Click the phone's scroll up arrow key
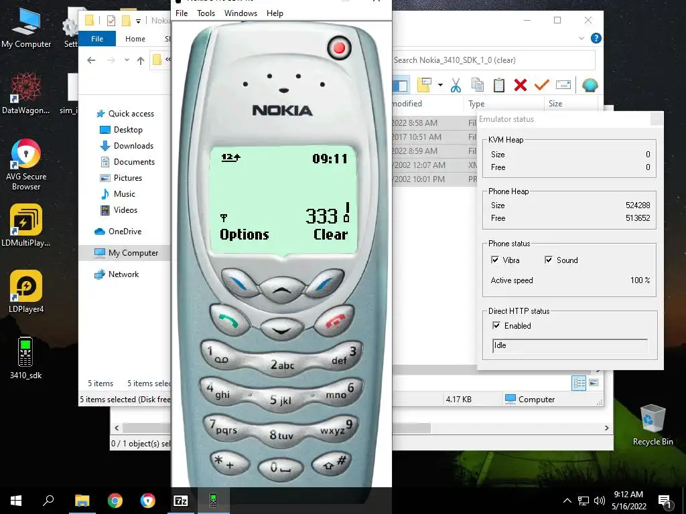The height and width of the screenshot is (514, 686). (282, 289)
